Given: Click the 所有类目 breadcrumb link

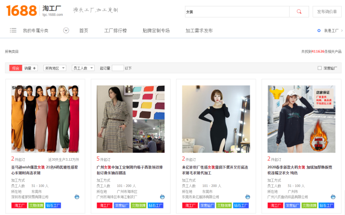Looking at the screenshot, I should [11, 51].
